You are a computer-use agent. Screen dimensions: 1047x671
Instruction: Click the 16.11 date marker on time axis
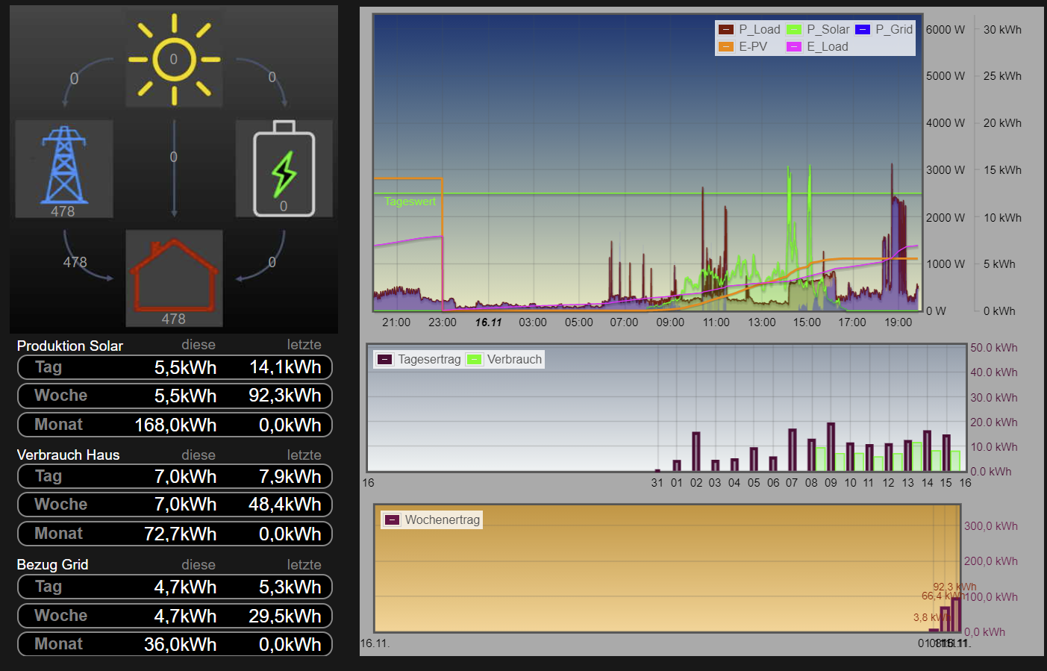pos(488,322)
